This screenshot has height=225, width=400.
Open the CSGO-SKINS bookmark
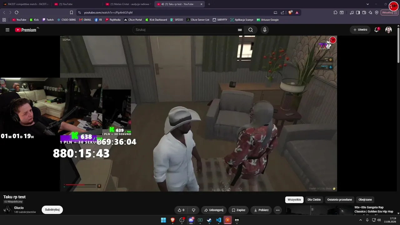pos(67,20)
